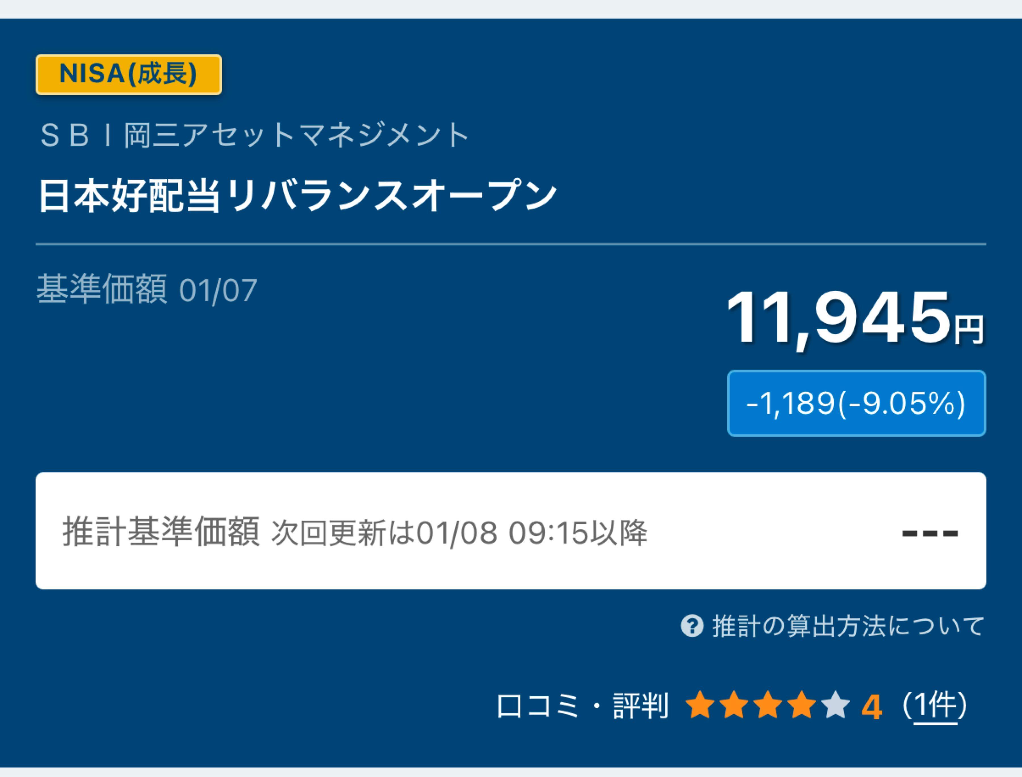The image size is (1022, 777).
Task: Click the question mark help icon
Action: click(692, 626)
